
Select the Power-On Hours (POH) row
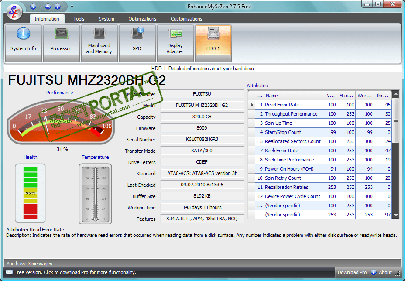pos(320,169)
